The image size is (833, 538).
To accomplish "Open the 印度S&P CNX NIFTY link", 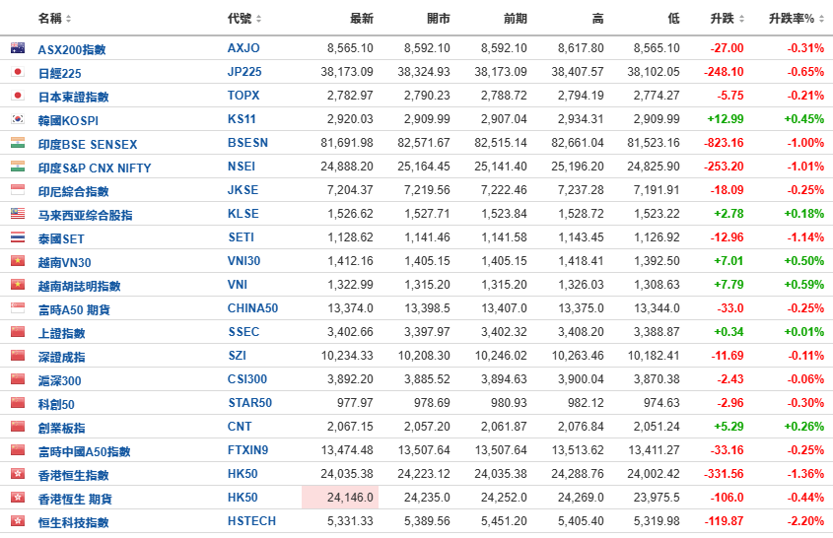I will [x=95, y=168].
